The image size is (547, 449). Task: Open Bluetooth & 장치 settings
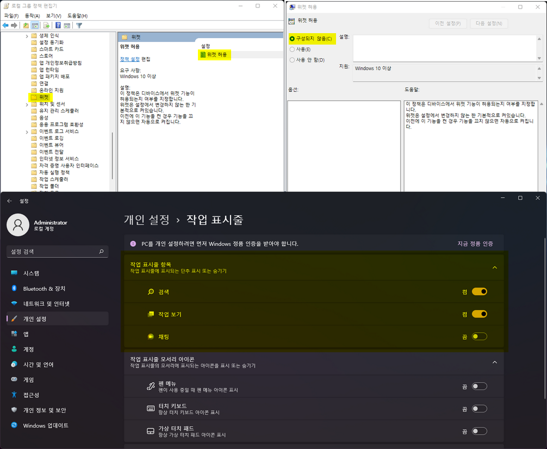58,289
